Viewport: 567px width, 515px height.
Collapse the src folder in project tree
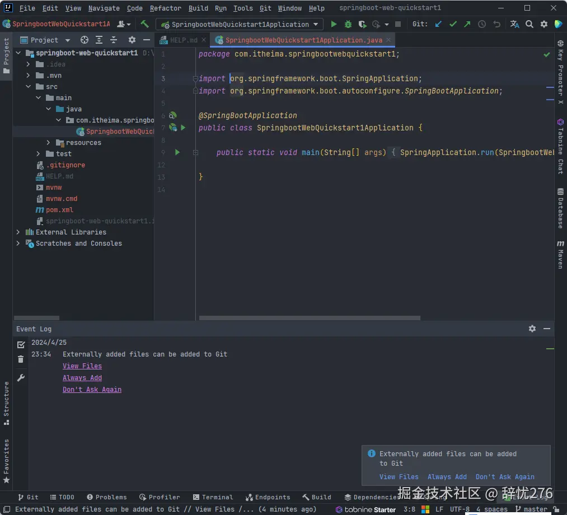[x=29, y=87]
